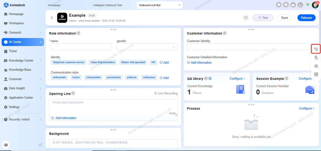Open the gender dropdown
Image resolution: width=321 pixels, height=151 pixels.
tap(147, 47)
